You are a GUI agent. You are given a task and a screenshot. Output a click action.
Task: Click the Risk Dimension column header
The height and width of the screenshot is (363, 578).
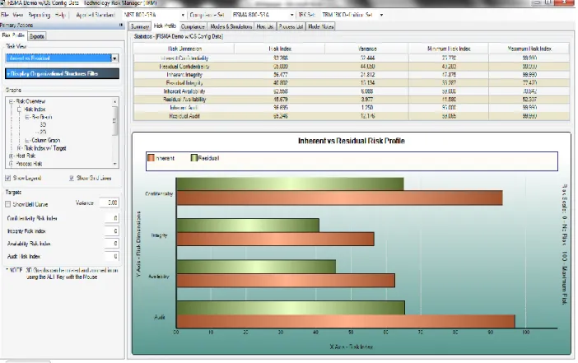(184, 49)
